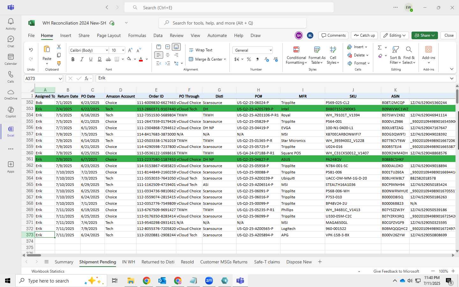Toggle Middle Align in alignment group
This screenshot has width=459, height=287.
pyautogui.click(x=168, y=47)
